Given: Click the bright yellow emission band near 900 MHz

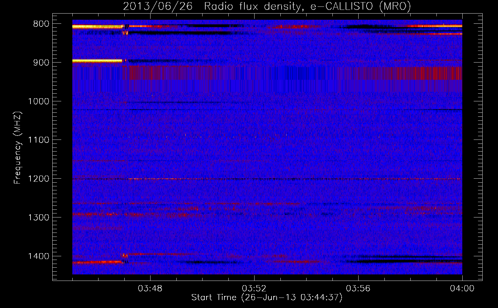Looking at the screenshot, I should click(x=97, y=61).
